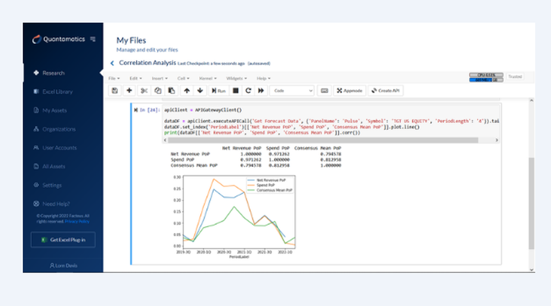
Task: Click the Consensus Mean PoP legend entry
Action: point(270,190)
